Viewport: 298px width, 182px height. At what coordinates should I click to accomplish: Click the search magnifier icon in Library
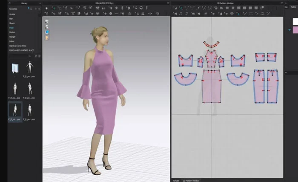click(x=29, y=56)
